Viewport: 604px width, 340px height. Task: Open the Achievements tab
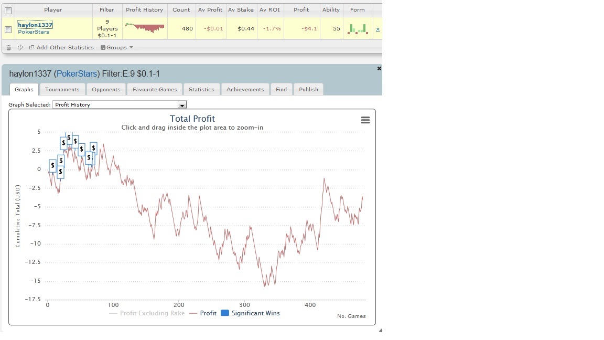(245, 89)
